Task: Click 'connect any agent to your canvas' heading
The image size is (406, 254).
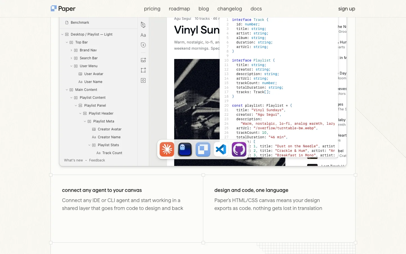Action: click(102, 190)
